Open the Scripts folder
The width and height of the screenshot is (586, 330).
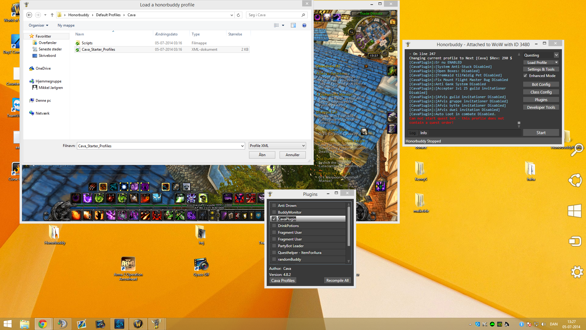coord(87,43)
